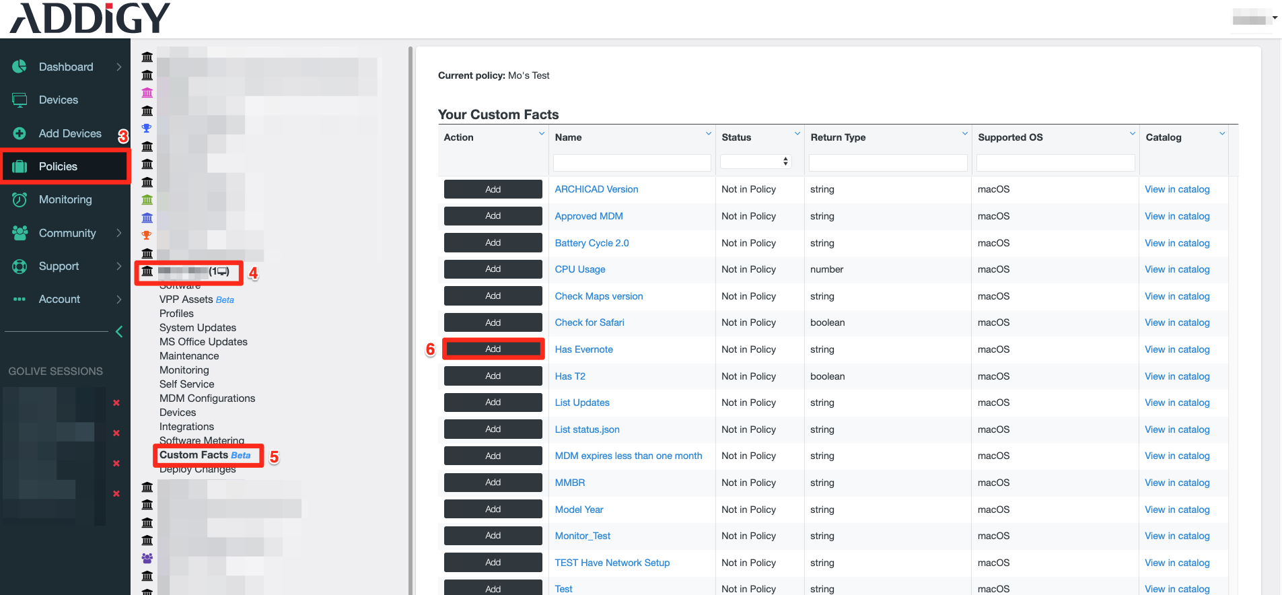Screen dimensions: 1282x595
Task: Click the Dashboard pie chart icon
Action: point(20,67)
